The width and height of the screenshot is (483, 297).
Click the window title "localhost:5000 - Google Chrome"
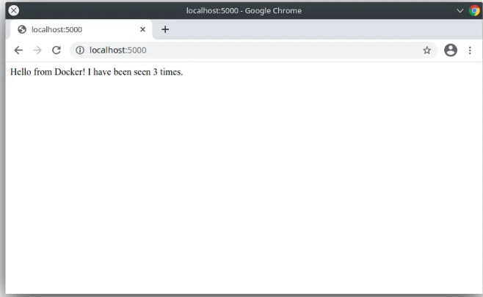click(x=244, y=11)
